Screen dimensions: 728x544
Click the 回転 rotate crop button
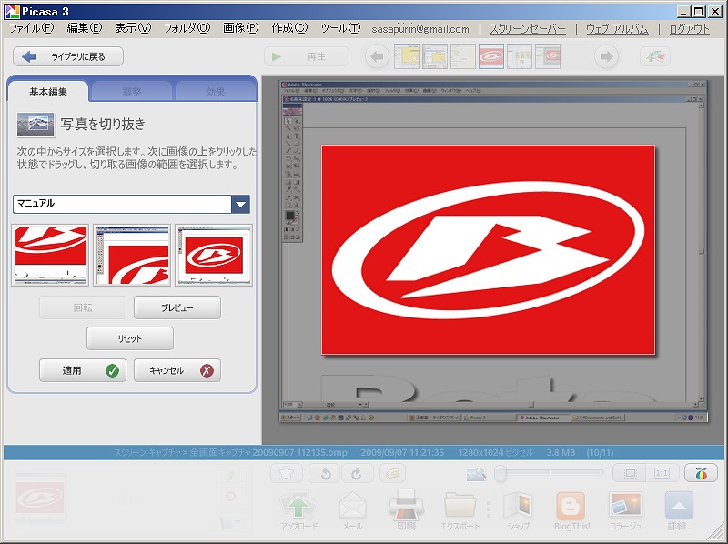83,307
